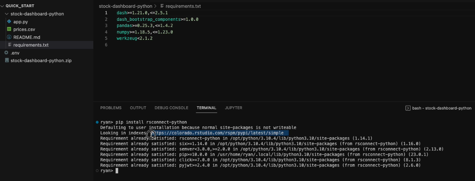Collapse the QUICK_START explorer section
Screen dimensions: 475x181
(19, 6)
